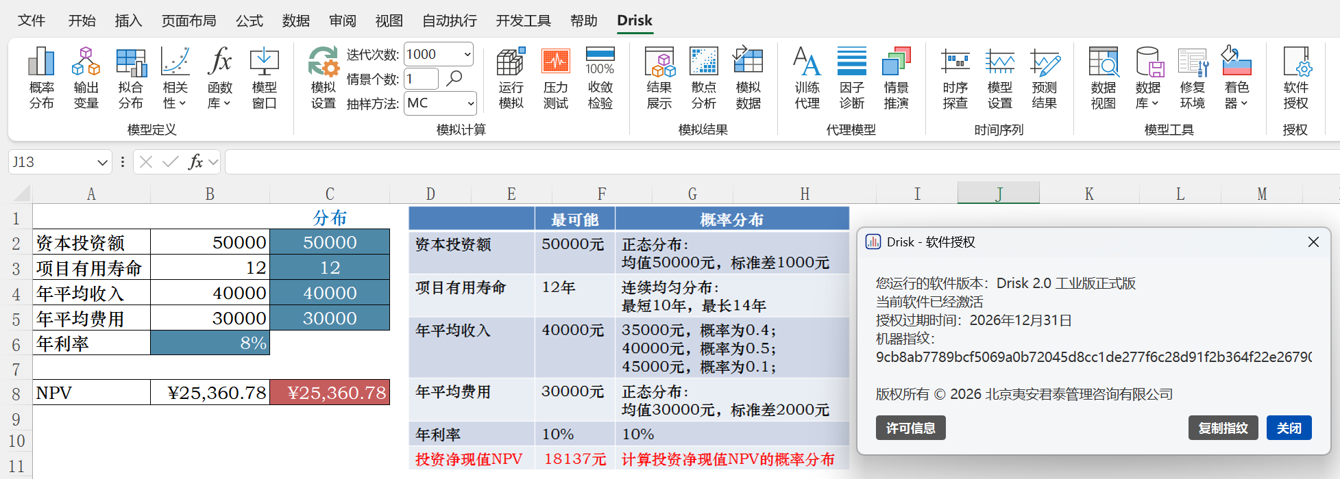Select cell B2 containing 50000
Screen dimensions: 1340x479
coord(210,242)
